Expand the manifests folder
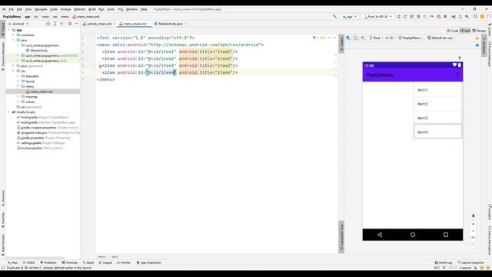Image resolution: width=492 pixels, height=277 pixels. [14, 35]
